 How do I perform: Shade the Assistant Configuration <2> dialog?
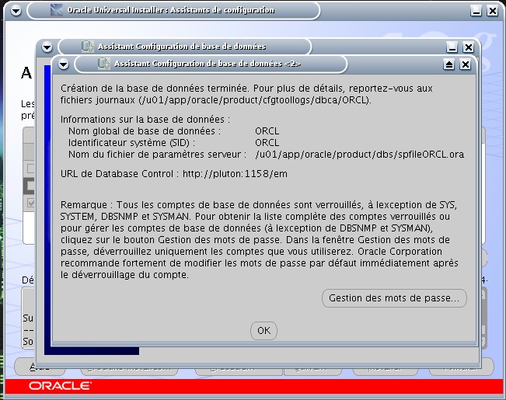(x=449, y=64)
